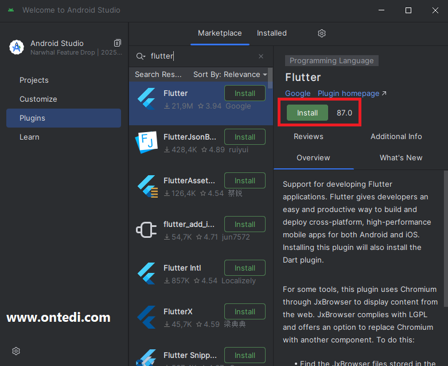Click the 87.0 version number

pos(344,113)
